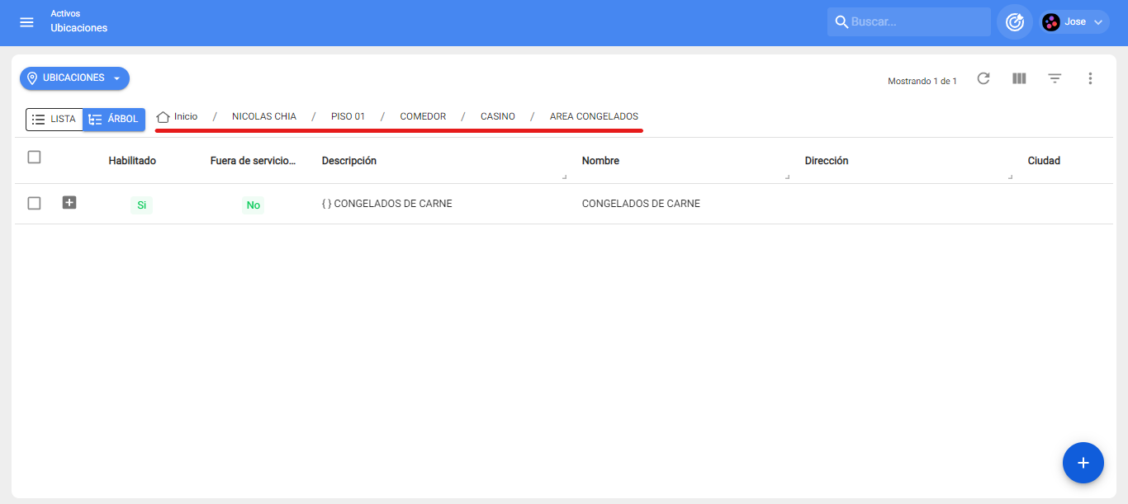The width and height of the screenshot is (1128, 504).
Task: Open the column chooser icon
Action: click(1019, 78)
